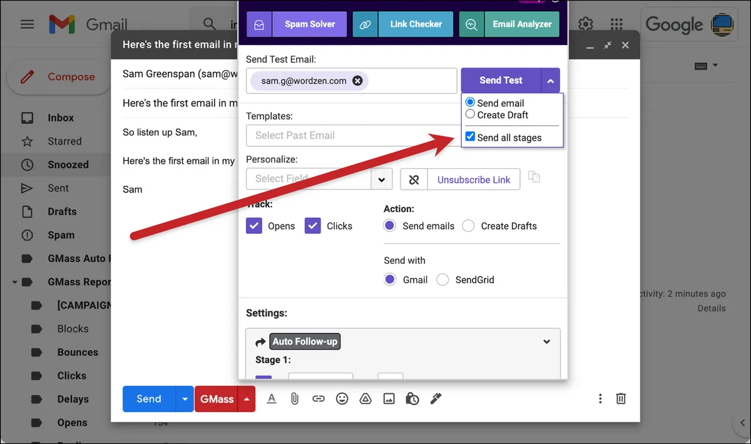
Task: Open the Personalize field dropdown arrow
Action: point(382,179)
